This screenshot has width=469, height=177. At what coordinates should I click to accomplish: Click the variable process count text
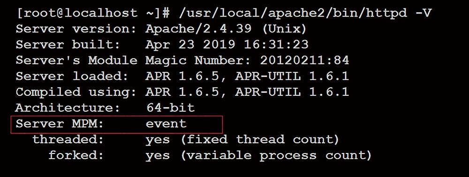(276, 155)
